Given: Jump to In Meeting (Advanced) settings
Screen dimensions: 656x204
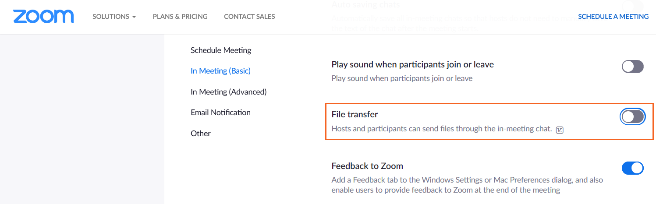Looking at the screenshot, I should pos(228,92).
